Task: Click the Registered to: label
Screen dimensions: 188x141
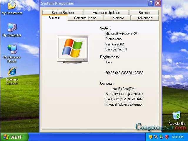Action: (x=110, y=57)
